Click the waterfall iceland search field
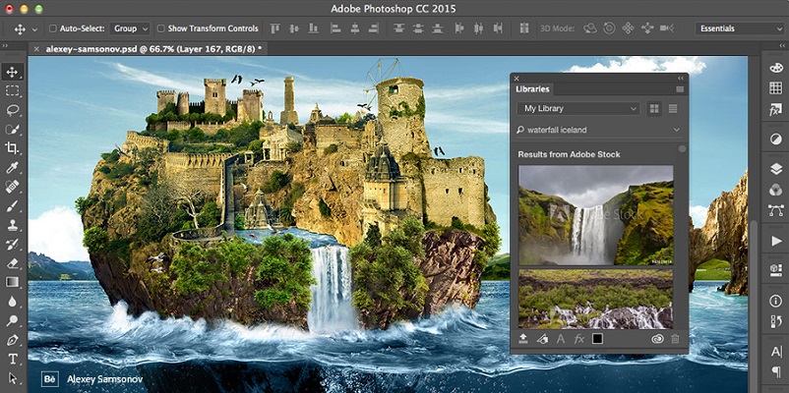Image resolution: width=789 pixels, height=393 pixels. [x=599, y=130]
